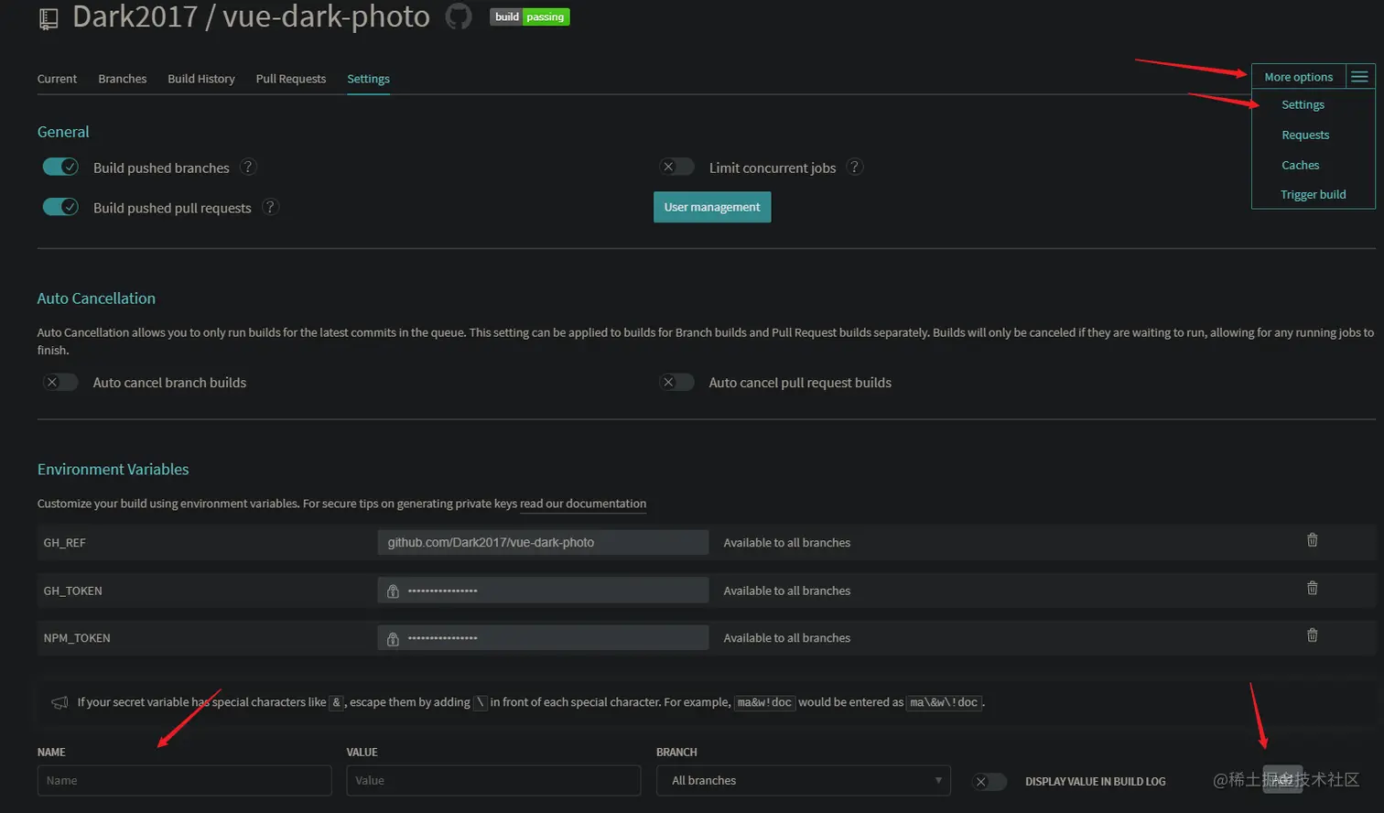The height and width of the screenshot is (813, 1384).
Task: Open the All branches dropdown
Action: point(803,781)
